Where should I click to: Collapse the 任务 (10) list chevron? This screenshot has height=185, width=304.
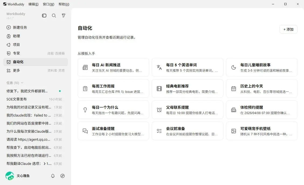22,83
